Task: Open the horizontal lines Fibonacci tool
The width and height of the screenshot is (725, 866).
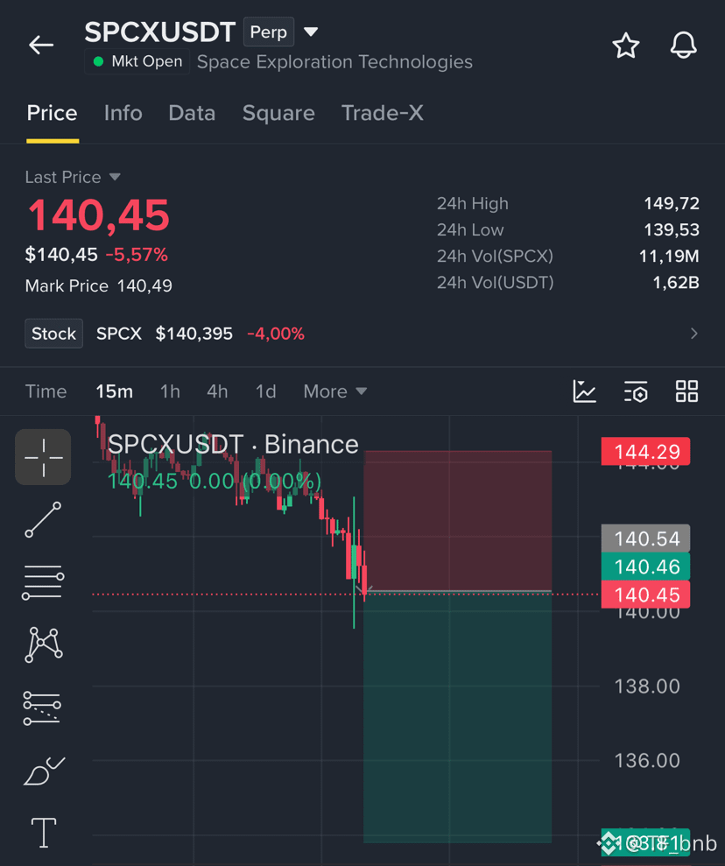Action: pos(43,582)
